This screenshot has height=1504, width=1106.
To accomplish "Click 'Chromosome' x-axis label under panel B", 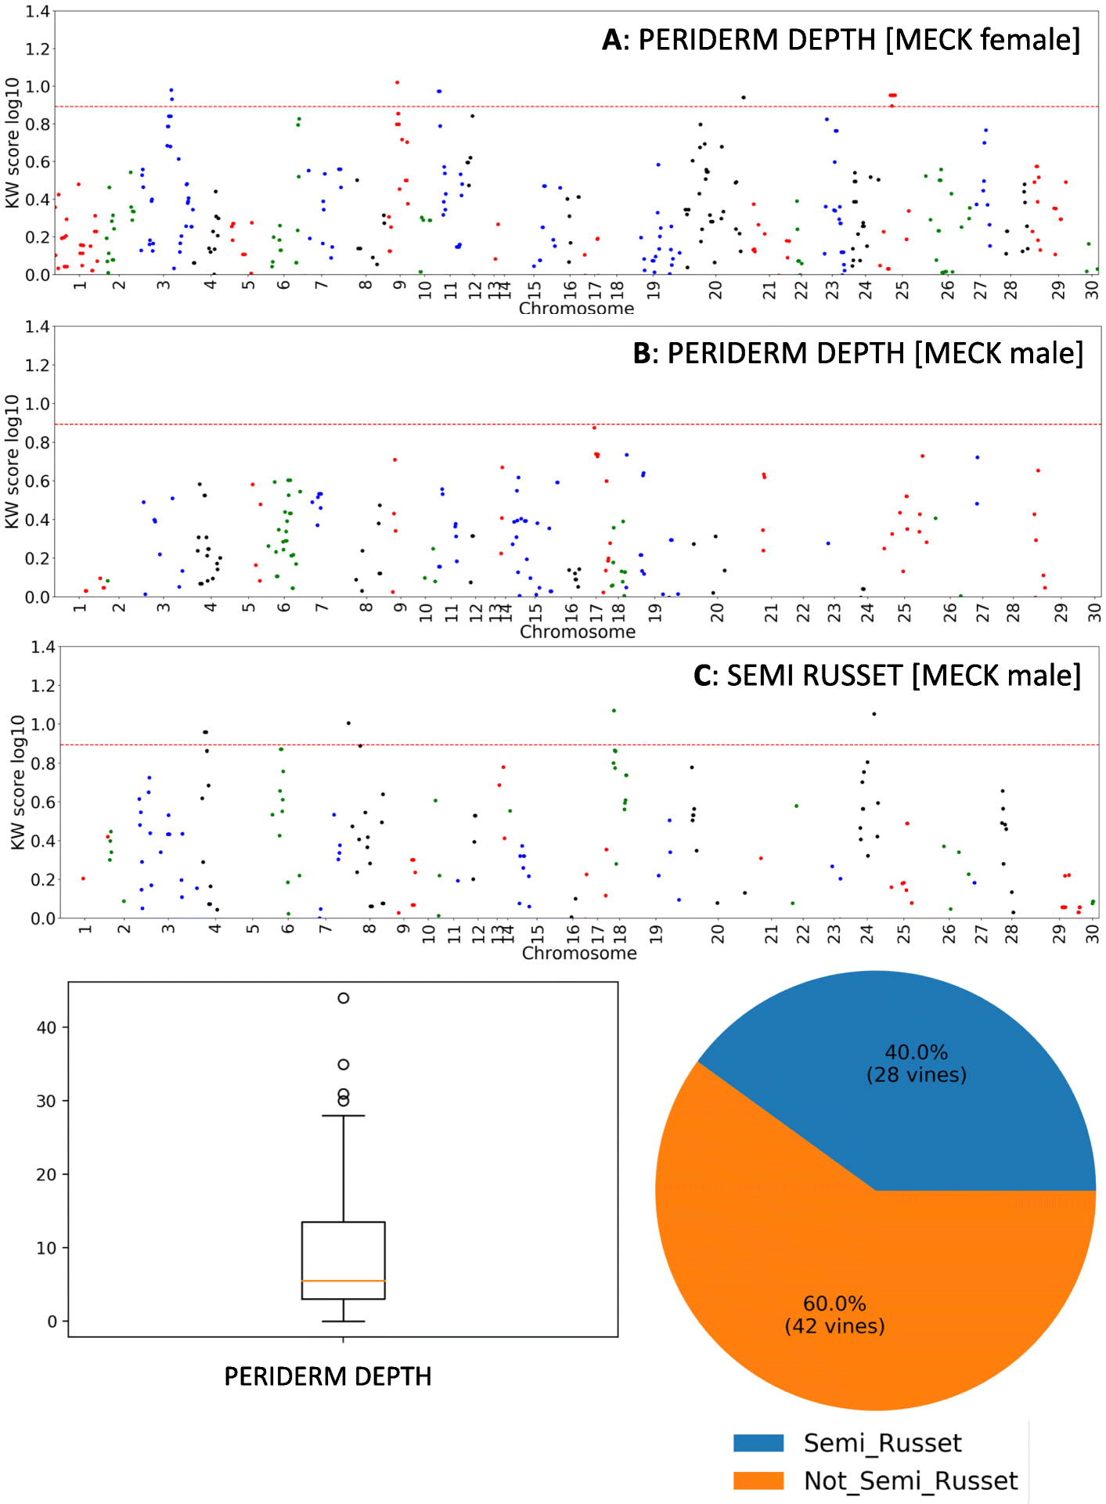I will pos(578,631).
